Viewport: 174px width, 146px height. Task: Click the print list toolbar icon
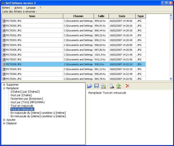(103, 86)
